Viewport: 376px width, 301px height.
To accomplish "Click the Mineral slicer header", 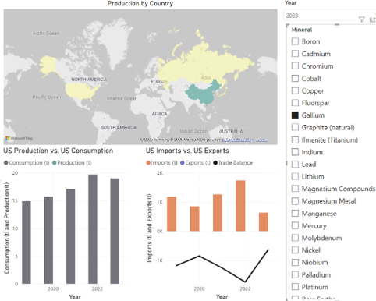I will click(x=302, y=30).
